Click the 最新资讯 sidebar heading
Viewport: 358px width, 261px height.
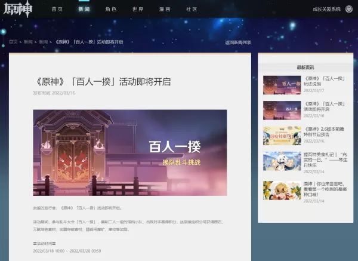tap(305, 67)
